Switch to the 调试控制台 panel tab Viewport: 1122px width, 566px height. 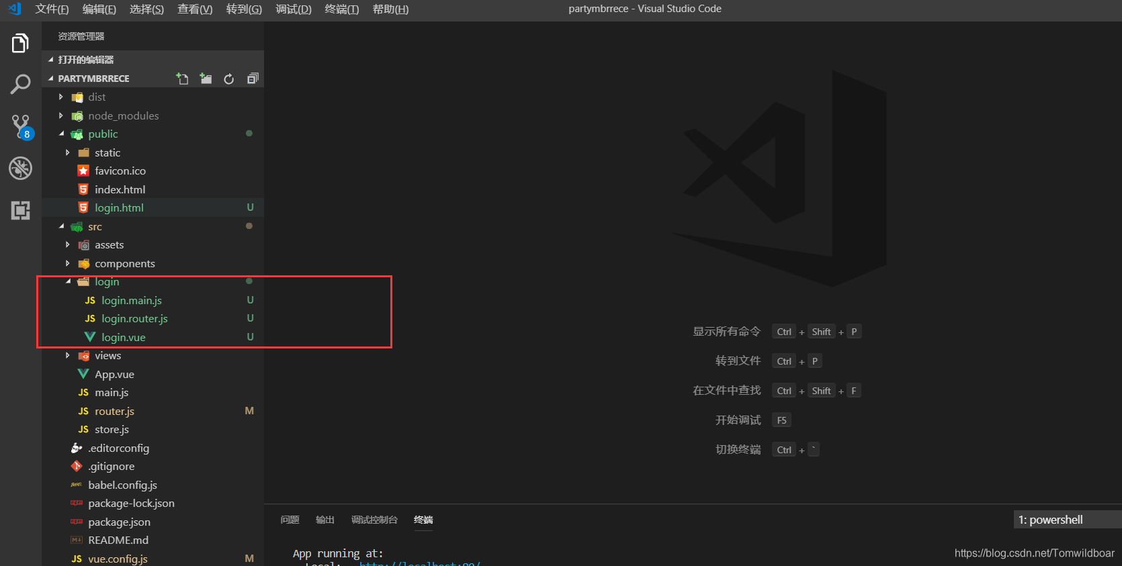click(374, 520)
